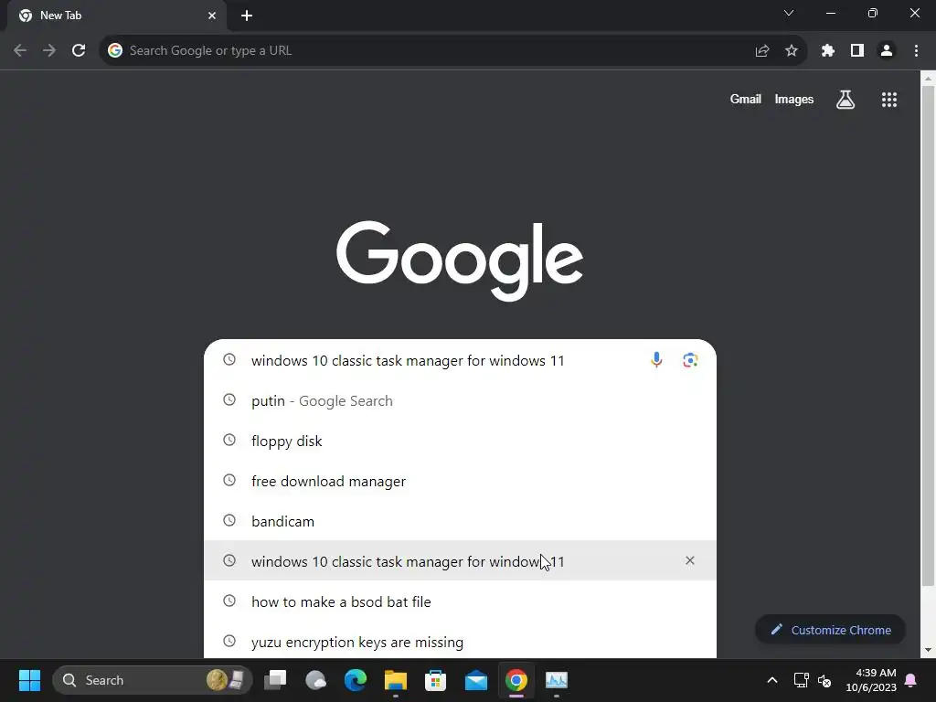Open Microsoft Store from taskbar
The width and height of the screenshot is (936, 702).
point(436,680)
